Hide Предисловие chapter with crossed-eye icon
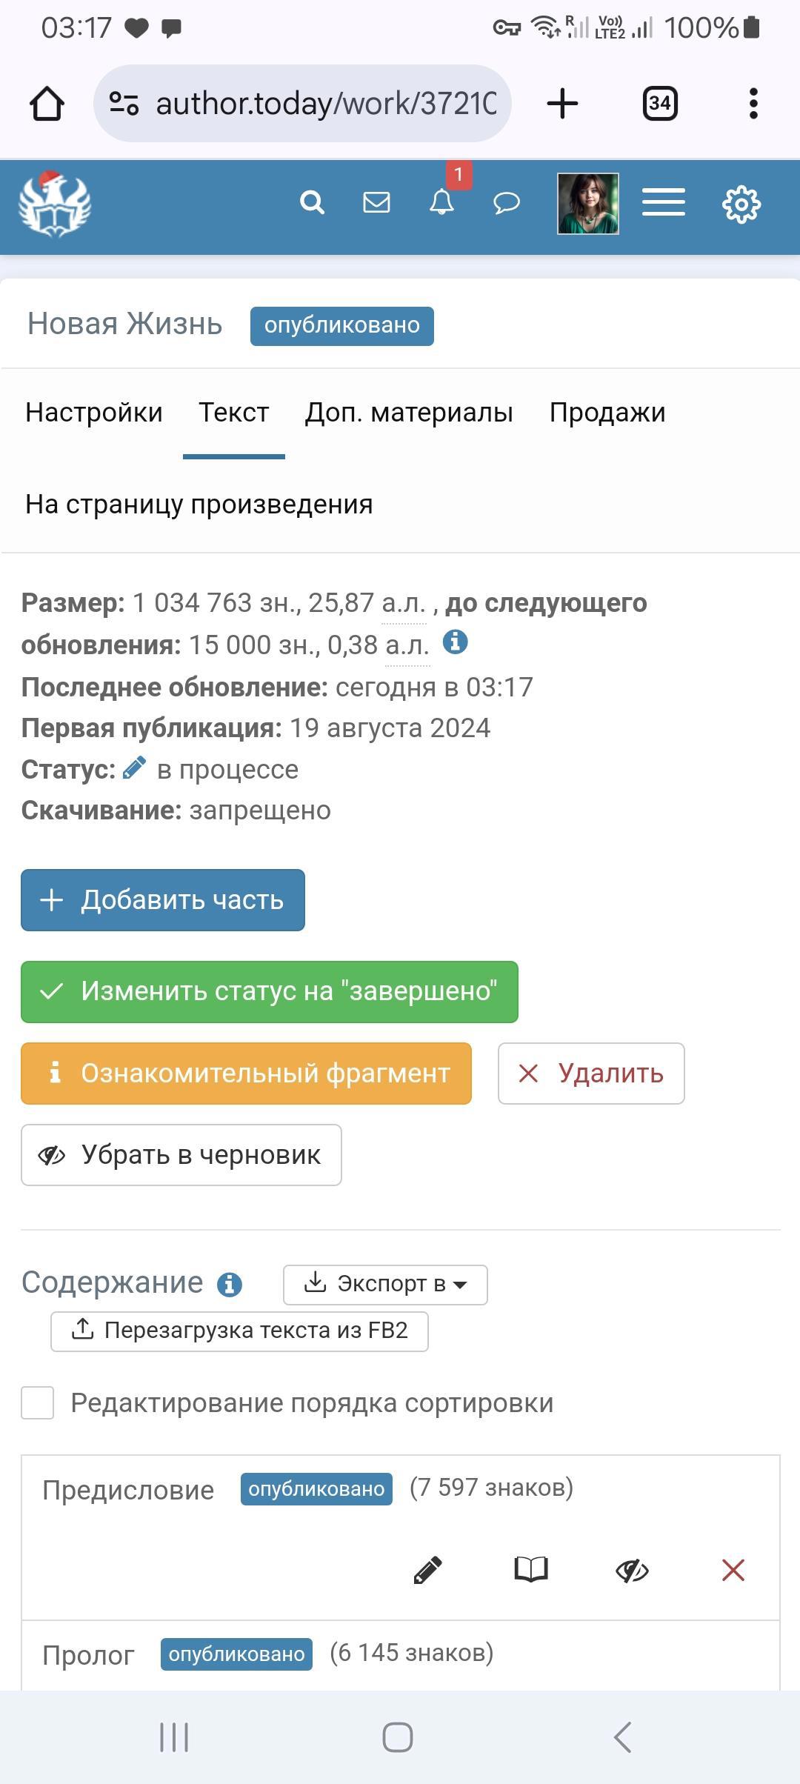The width and height of the screenshot is (800, 1784). (632, 1570)
